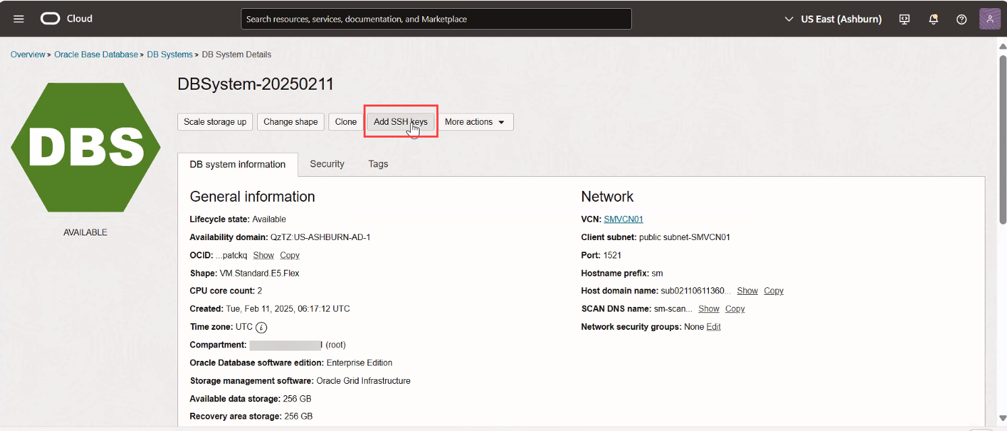The height and width of the screenshot is (431, 1007).
Task: Copy the OCID value
Action: point(290,255)
